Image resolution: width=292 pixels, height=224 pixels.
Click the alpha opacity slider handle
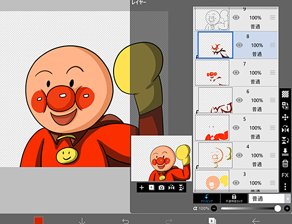278,209
